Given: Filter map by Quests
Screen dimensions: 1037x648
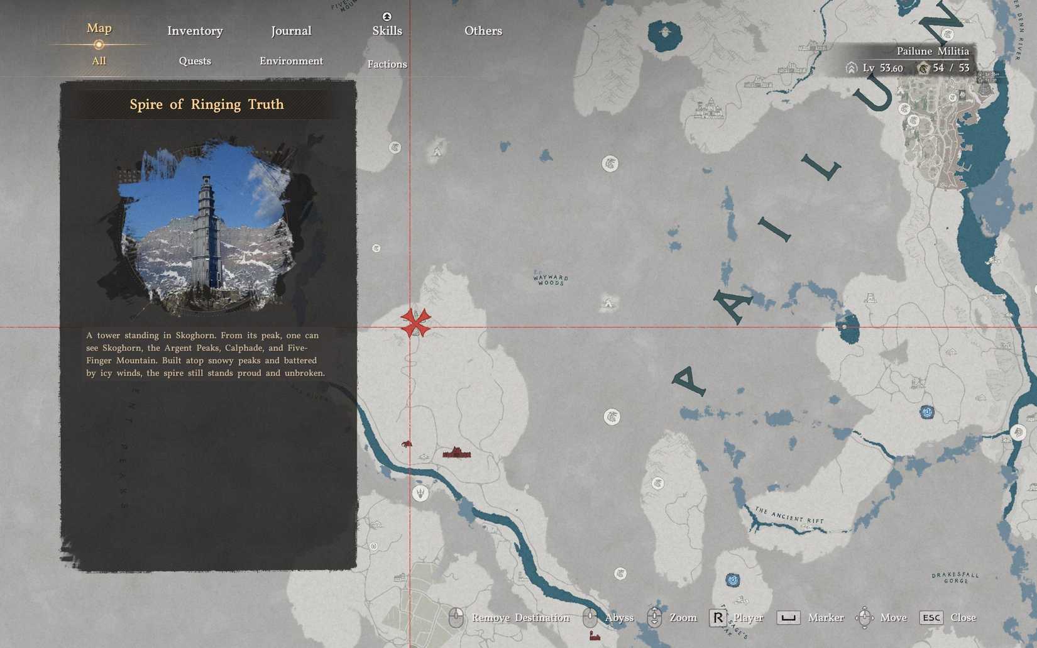Looking at the screenshot, I should click(195, 61).
